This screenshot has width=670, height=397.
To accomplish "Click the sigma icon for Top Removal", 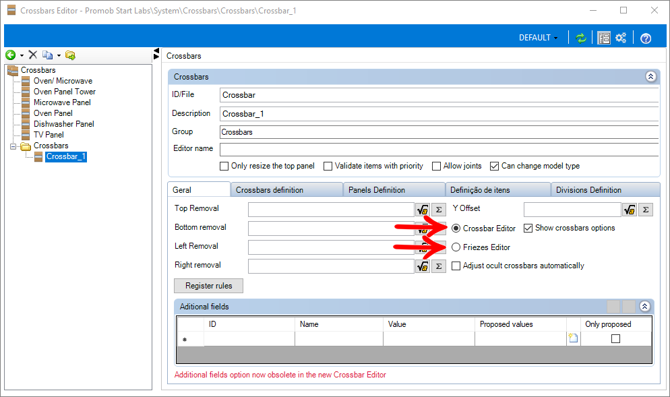I will pyautogui.click(x=439, y=210).
